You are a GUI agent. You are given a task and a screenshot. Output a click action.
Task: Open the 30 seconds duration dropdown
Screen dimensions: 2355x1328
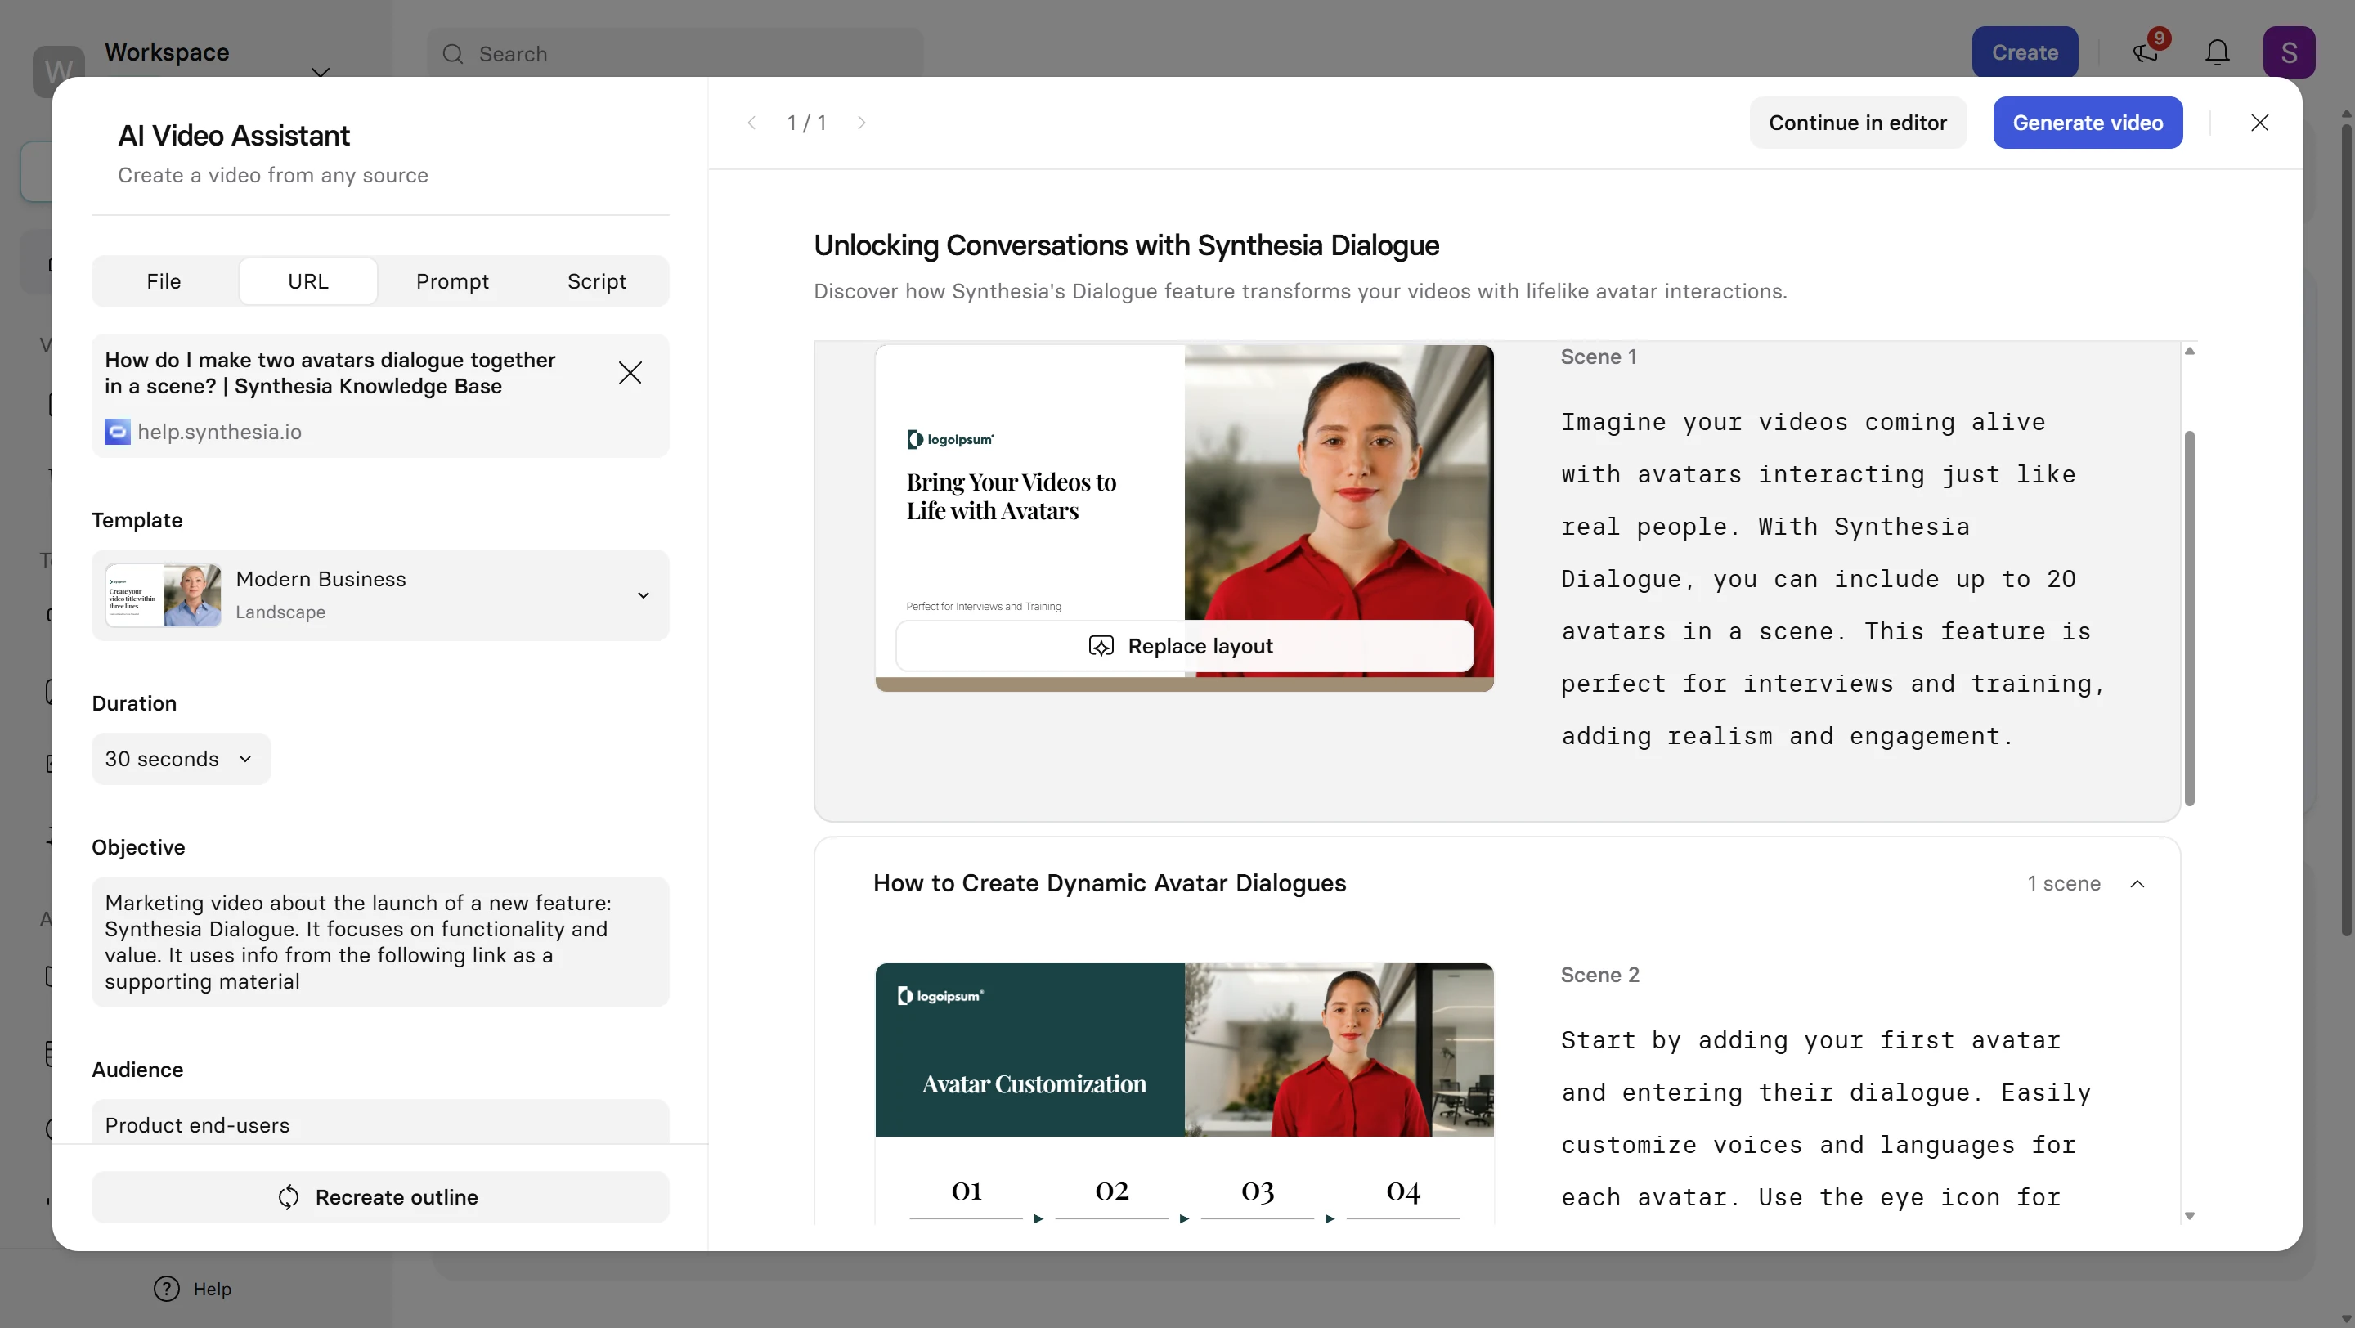coord(180,759)
